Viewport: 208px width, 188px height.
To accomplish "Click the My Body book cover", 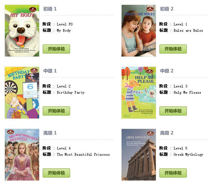I will pos(22,31).
